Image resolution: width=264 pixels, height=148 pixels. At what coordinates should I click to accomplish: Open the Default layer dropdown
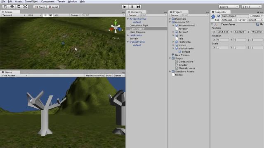pyautogui.click(x=255, y=20)
